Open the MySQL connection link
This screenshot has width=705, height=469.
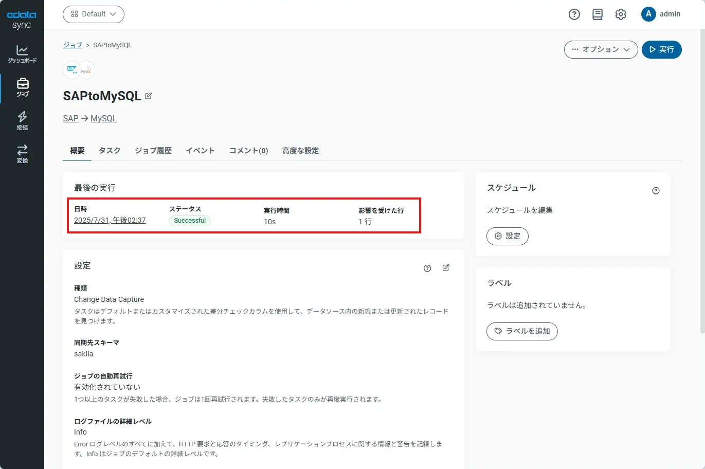tap(104, 118)
